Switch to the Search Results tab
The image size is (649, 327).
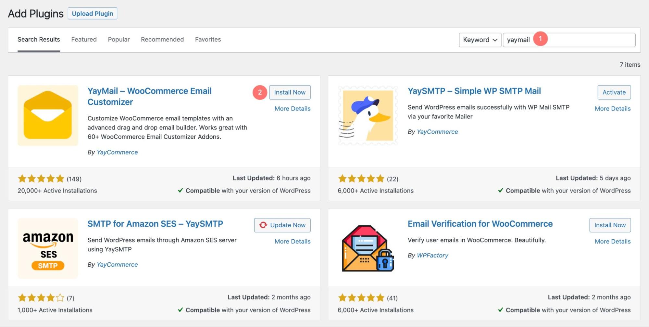[x=39, y=40]
